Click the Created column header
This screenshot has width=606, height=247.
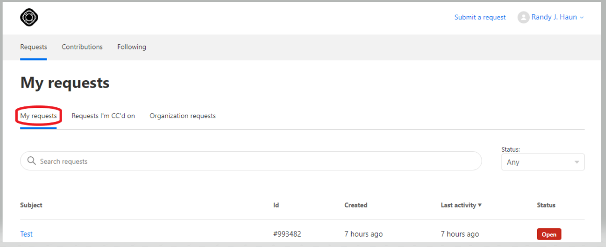(x=356, y=205)
